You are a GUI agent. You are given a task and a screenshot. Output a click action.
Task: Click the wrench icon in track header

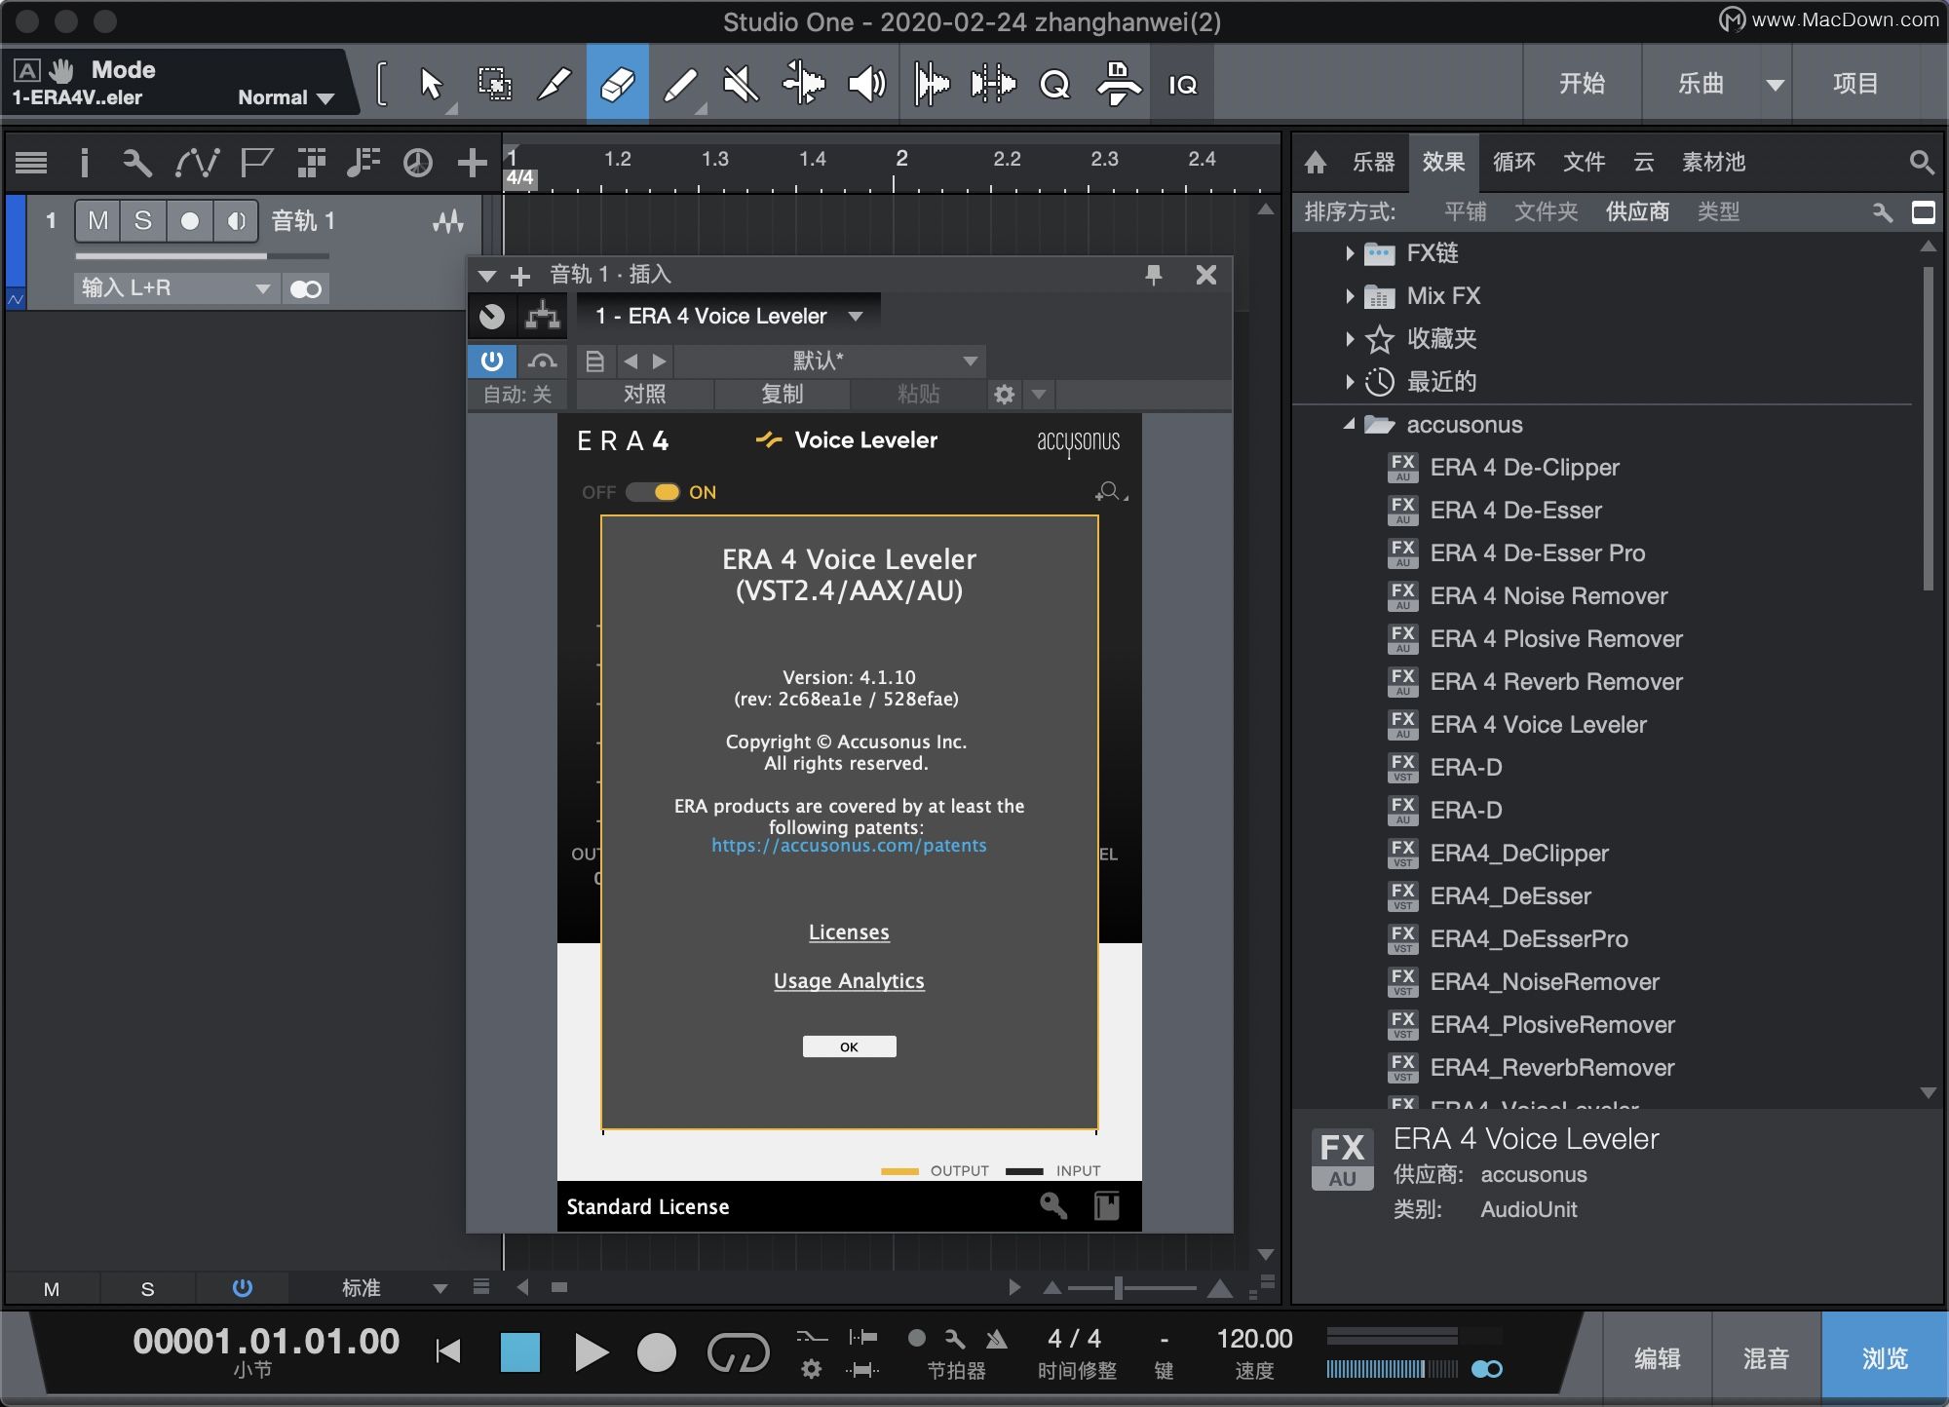[136, 163]
